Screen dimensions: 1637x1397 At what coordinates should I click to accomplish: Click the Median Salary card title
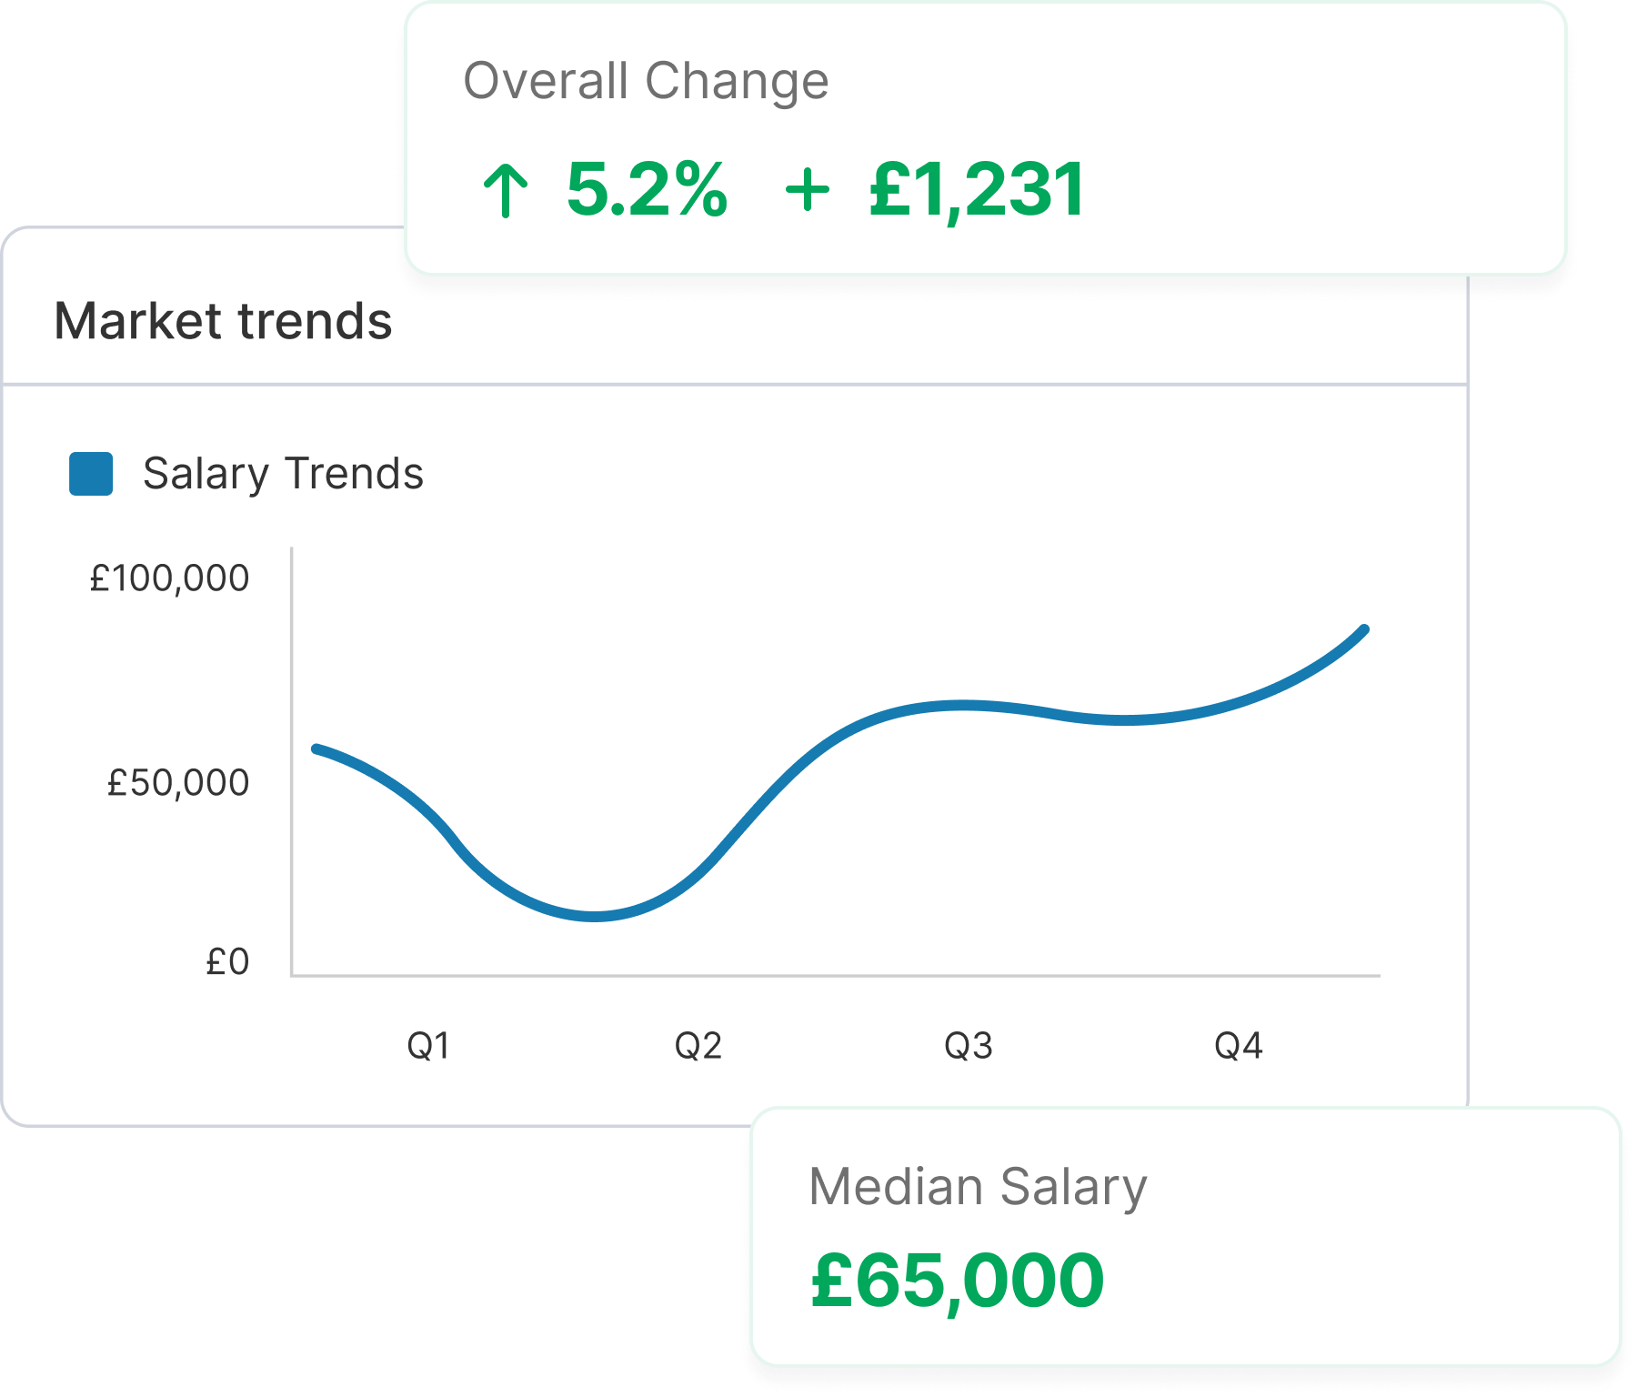pos(978,1188)
